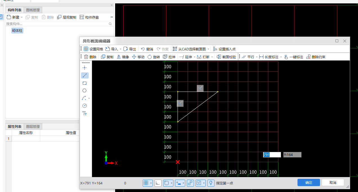Select the rectangle drawing tool

point(84,83)
